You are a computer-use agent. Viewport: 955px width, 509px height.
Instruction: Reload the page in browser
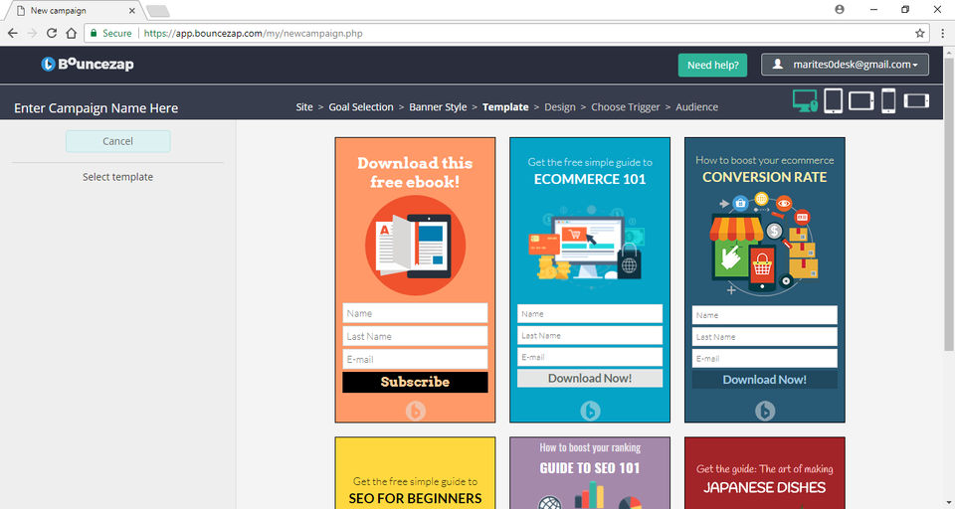pyautogui.click(x=52, y=34)
